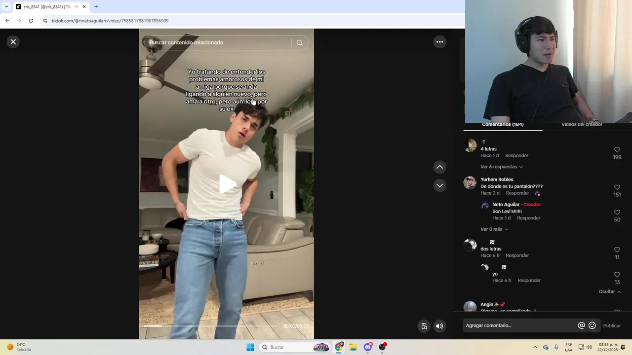The height and width of the screenshot is (355, 632).
Task: Open File Explorer from taskbar
Action: pyautogui.click(x=353, y=347)
